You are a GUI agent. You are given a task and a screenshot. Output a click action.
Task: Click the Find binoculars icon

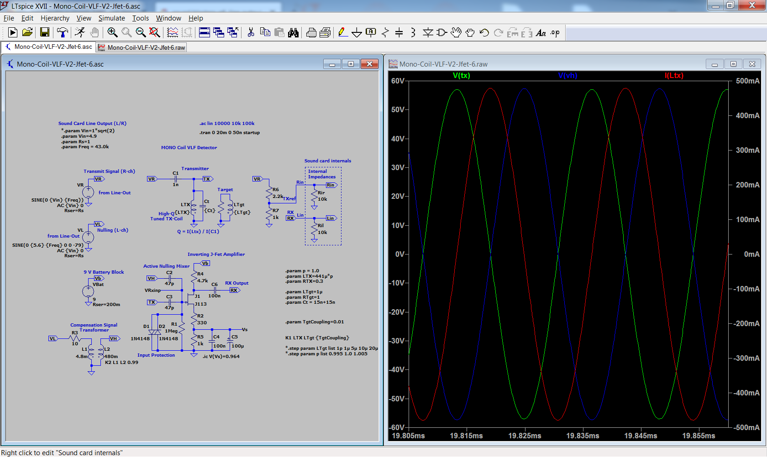[x=293, y=32]
